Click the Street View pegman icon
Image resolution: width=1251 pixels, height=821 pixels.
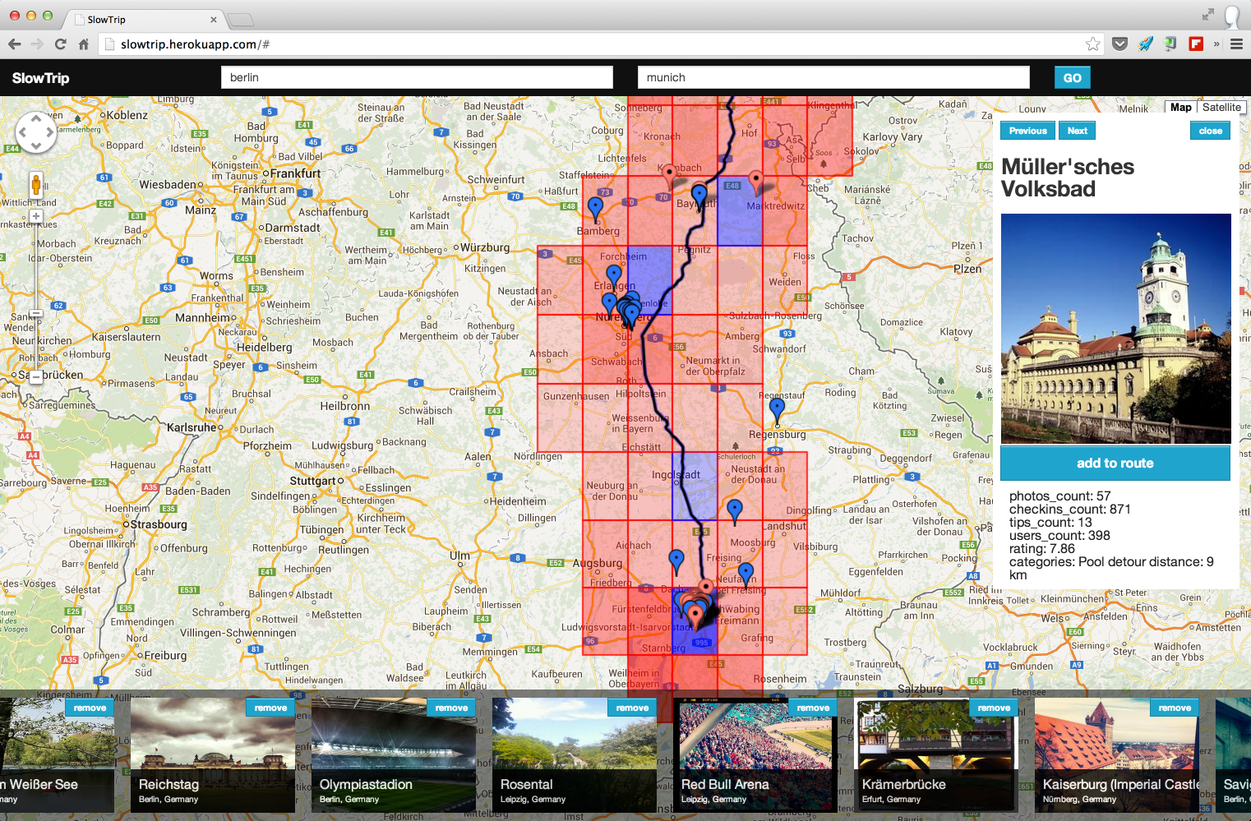(35, 184)
